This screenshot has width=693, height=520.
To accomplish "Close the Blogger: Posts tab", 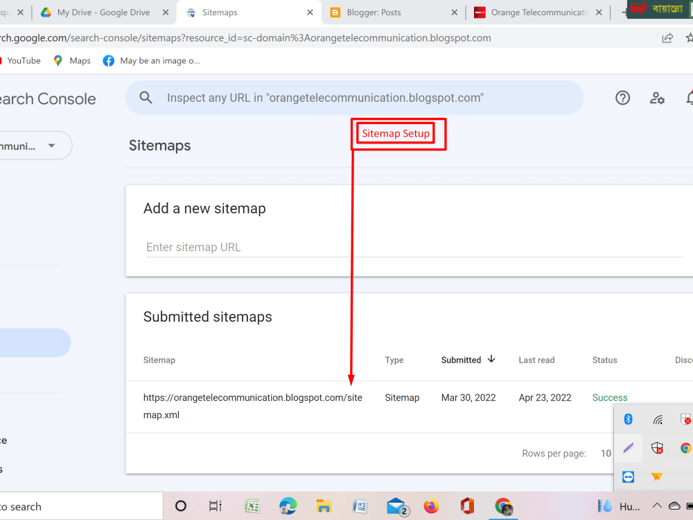I will (x=455, y=12).
